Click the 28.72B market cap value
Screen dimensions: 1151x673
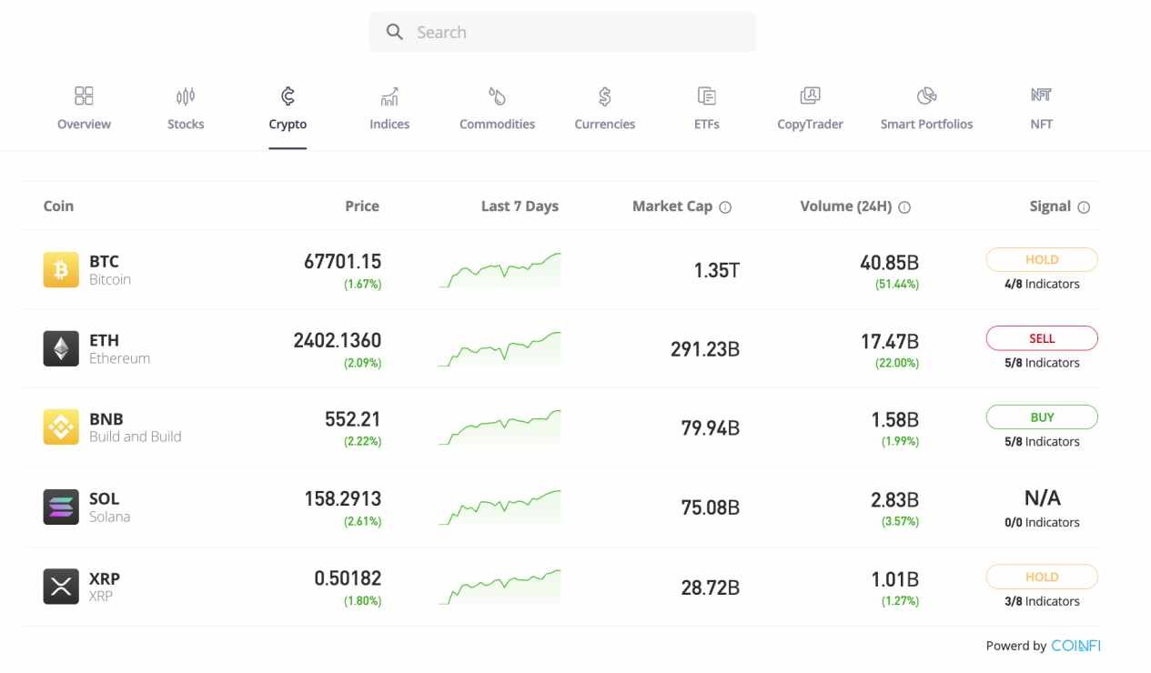[711, 588]
